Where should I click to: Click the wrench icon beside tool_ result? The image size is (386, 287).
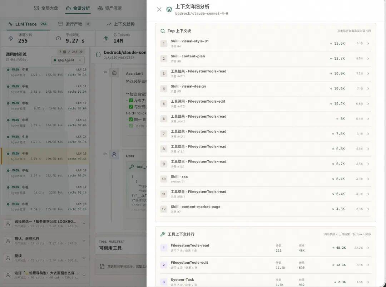pos(132,167)
